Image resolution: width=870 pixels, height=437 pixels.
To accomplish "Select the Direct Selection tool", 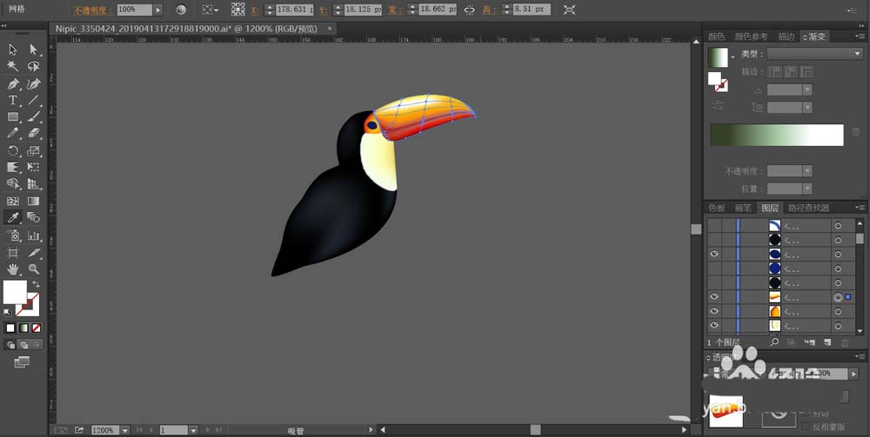I will coord(34,50).
